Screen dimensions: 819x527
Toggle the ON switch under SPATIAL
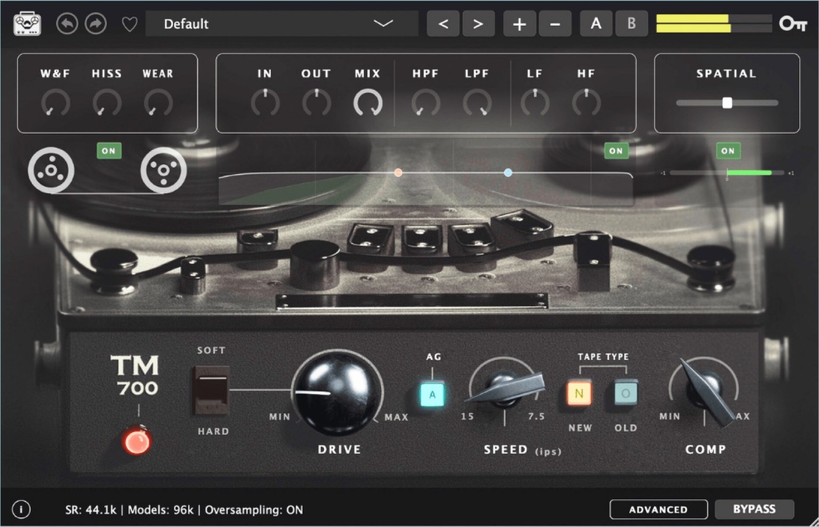point(728,151)
